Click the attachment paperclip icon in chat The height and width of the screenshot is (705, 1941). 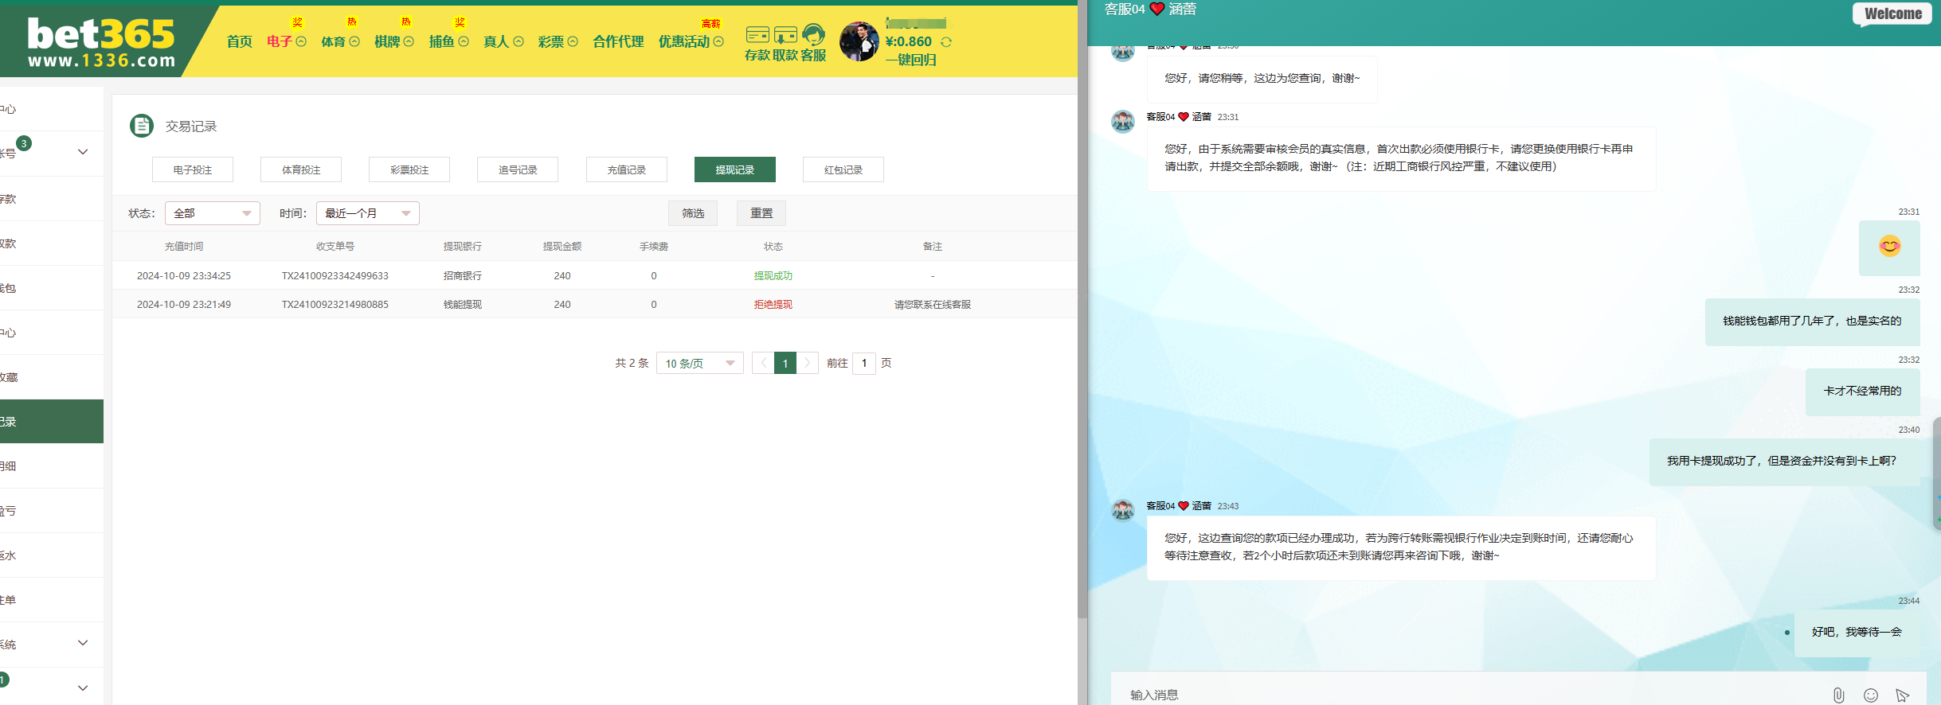click(1838, 695)
